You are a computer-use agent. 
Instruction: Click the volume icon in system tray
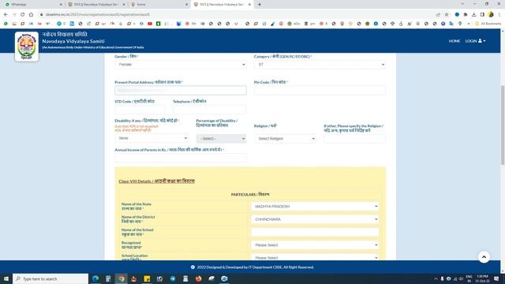461,278
